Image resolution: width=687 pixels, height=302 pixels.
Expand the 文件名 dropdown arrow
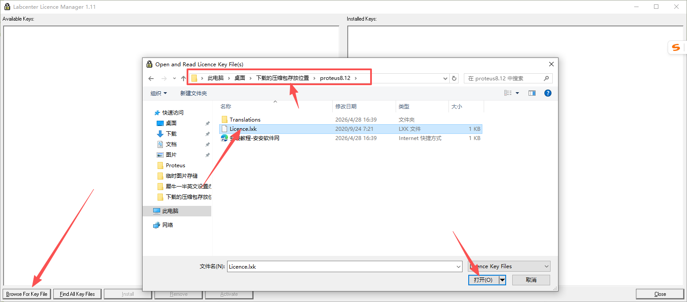coord(459,266)
